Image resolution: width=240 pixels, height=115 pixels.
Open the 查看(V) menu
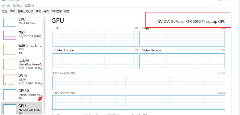[x=29, y=6]
